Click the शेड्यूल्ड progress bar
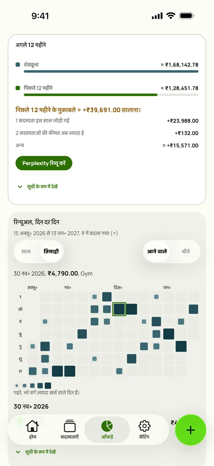This screenshot has height=466, width=214. coord(111,71)
